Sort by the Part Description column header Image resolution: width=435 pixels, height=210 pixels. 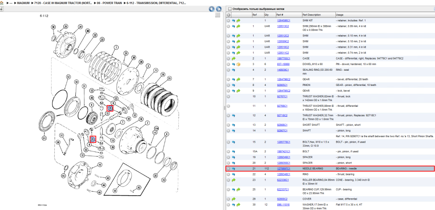click(x=311, y=15)
